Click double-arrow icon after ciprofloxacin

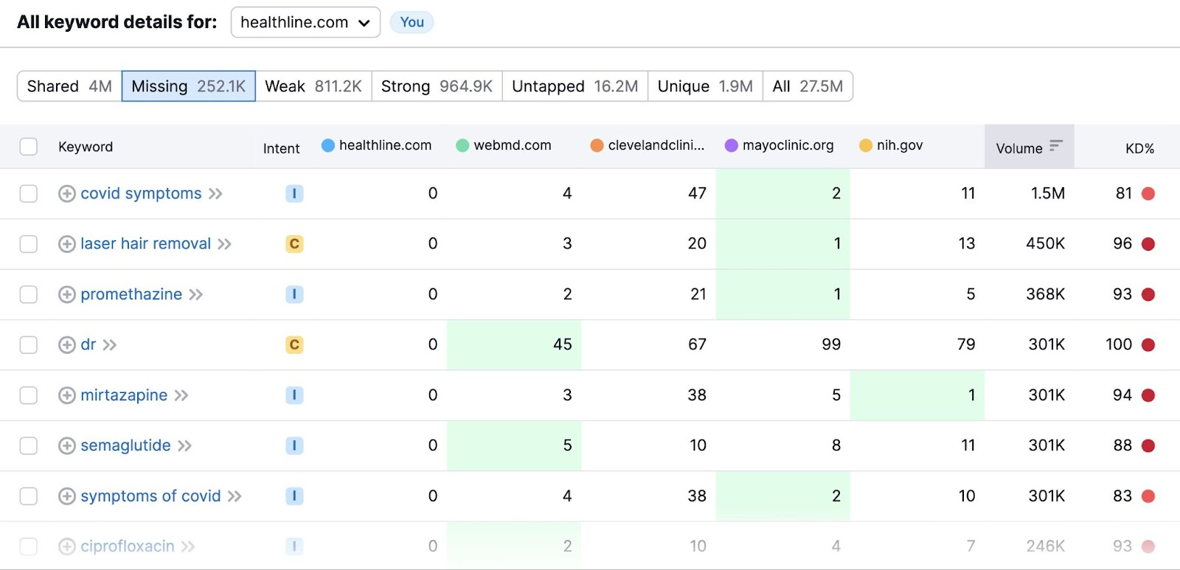[188, 546]
